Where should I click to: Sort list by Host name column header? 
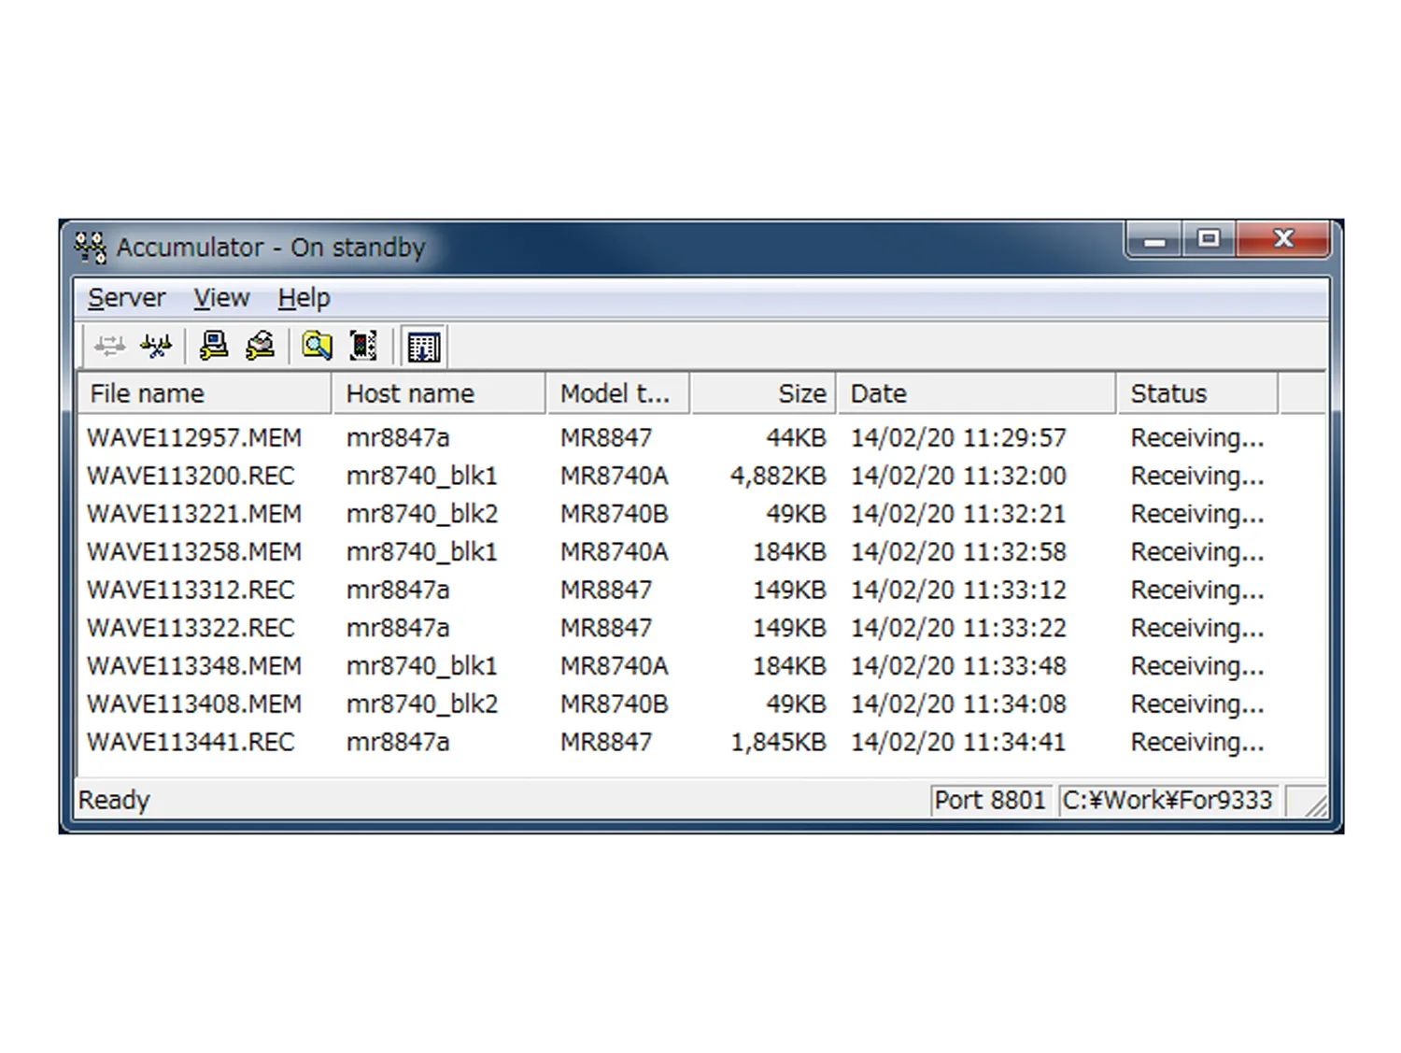(x=439, y=393)
